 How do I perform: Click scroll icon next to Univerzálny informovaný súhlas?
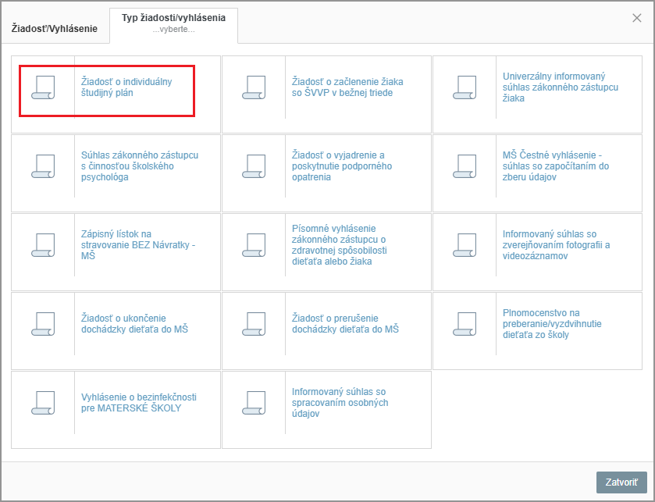coord(465,87)
